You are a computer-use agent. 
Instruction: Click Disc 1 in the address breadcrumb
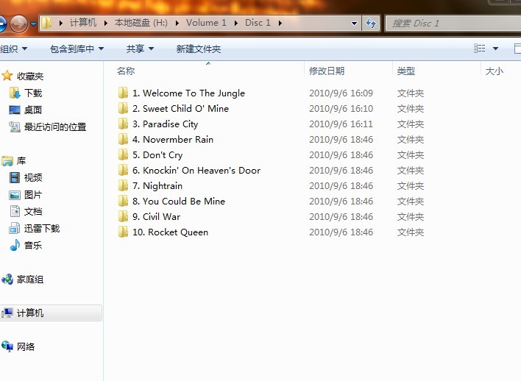click(258, 23)
